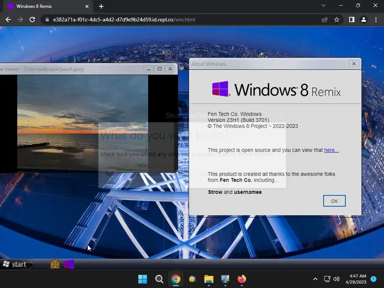Open the open source 'here...' link
Screen dimensions: 384x288
[331, 150]
